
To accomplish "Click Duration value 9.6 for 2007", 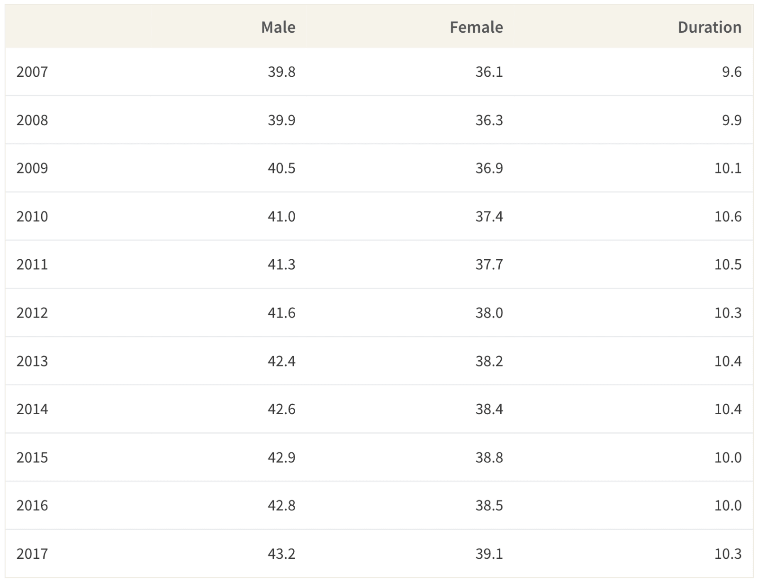I will point(731,72).
